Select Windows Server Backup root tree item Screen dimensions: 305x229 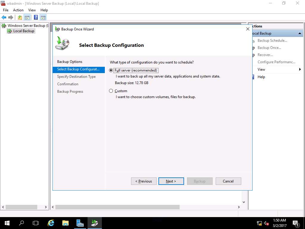pyautogui.click(x=28, y=26)
